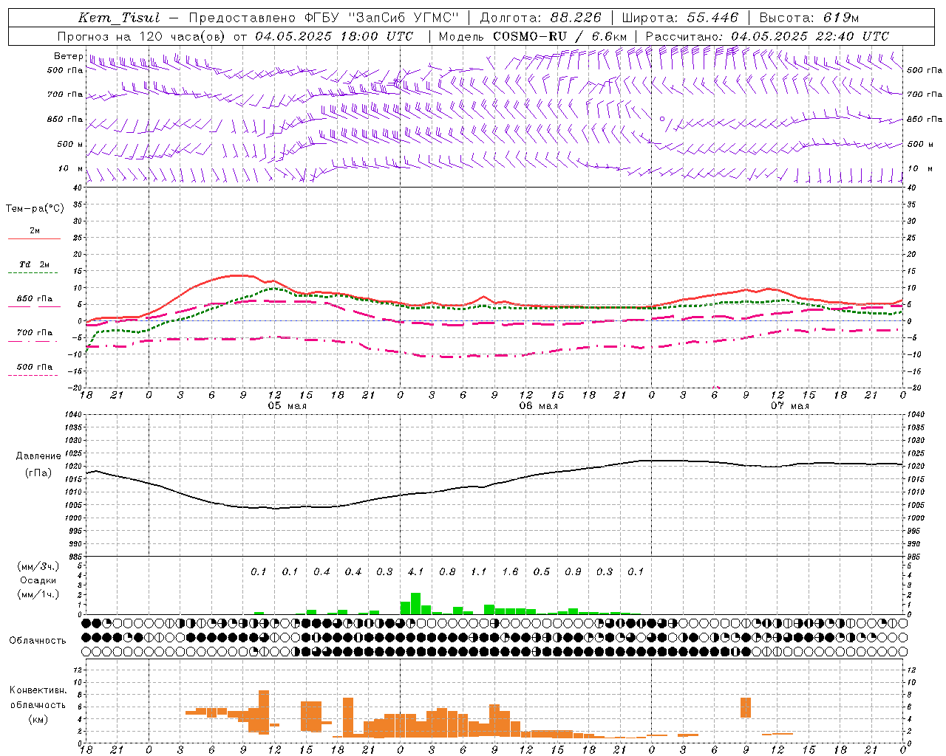Click the 0.5 precipitation total value
946x756 pixels.
click(x=541, y=571)
